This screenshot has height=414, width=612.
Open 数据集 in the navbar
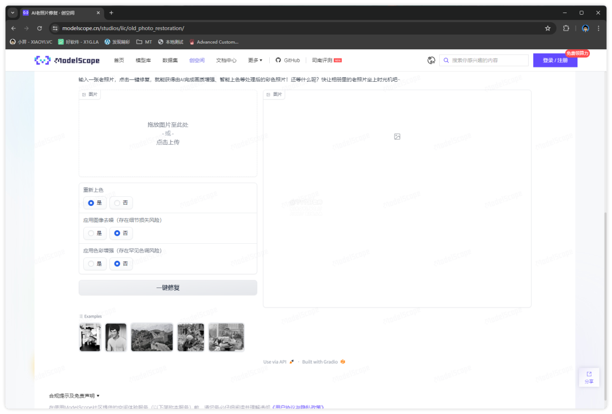click(170, 60)
